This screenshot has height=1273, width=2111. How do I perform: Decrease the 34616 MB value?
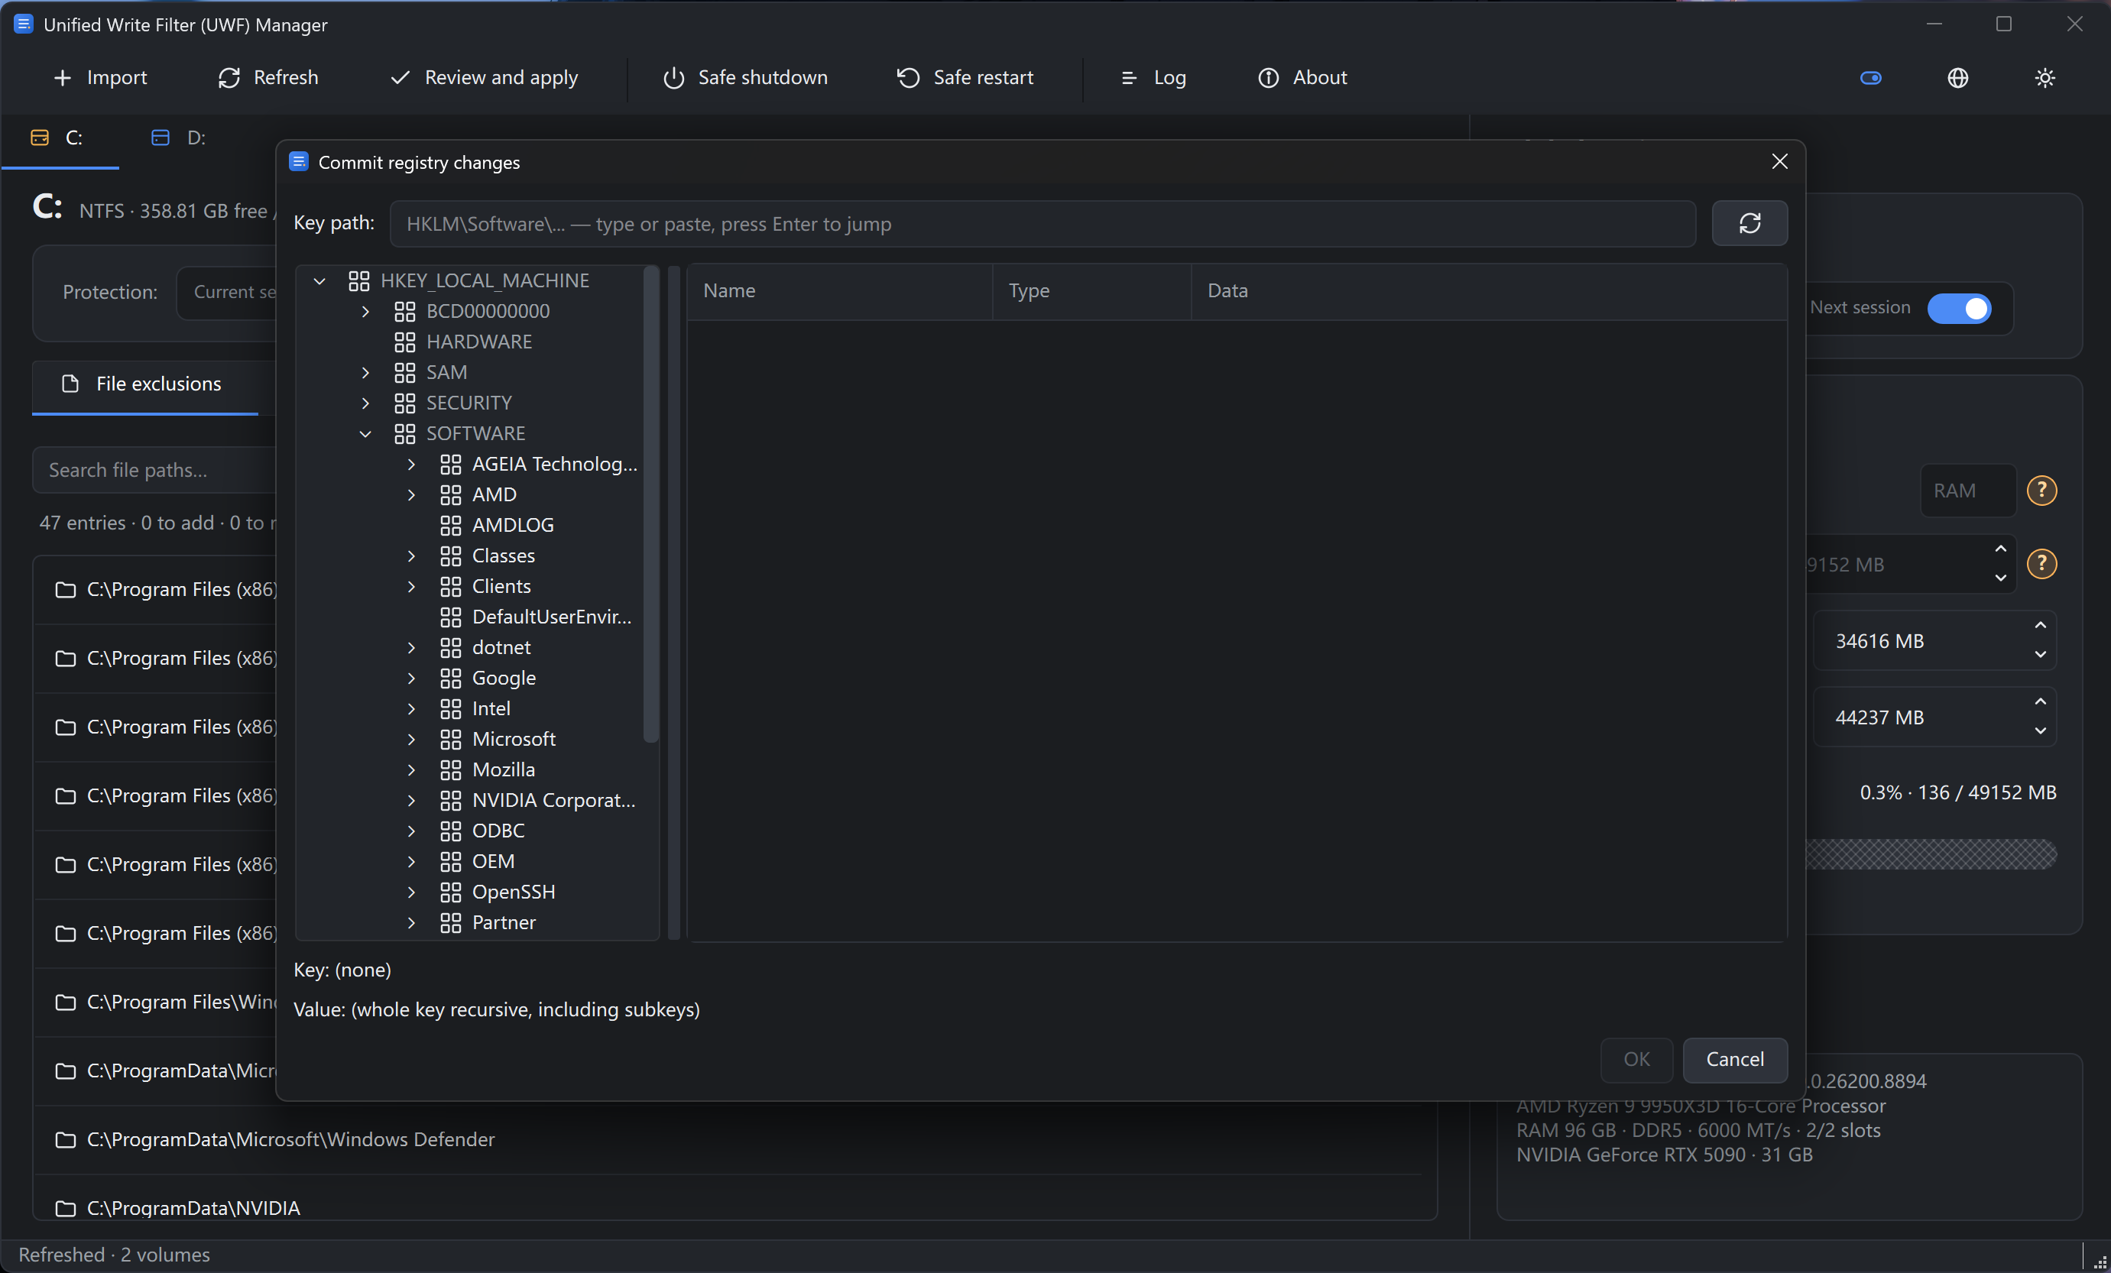coord(2040,655)
